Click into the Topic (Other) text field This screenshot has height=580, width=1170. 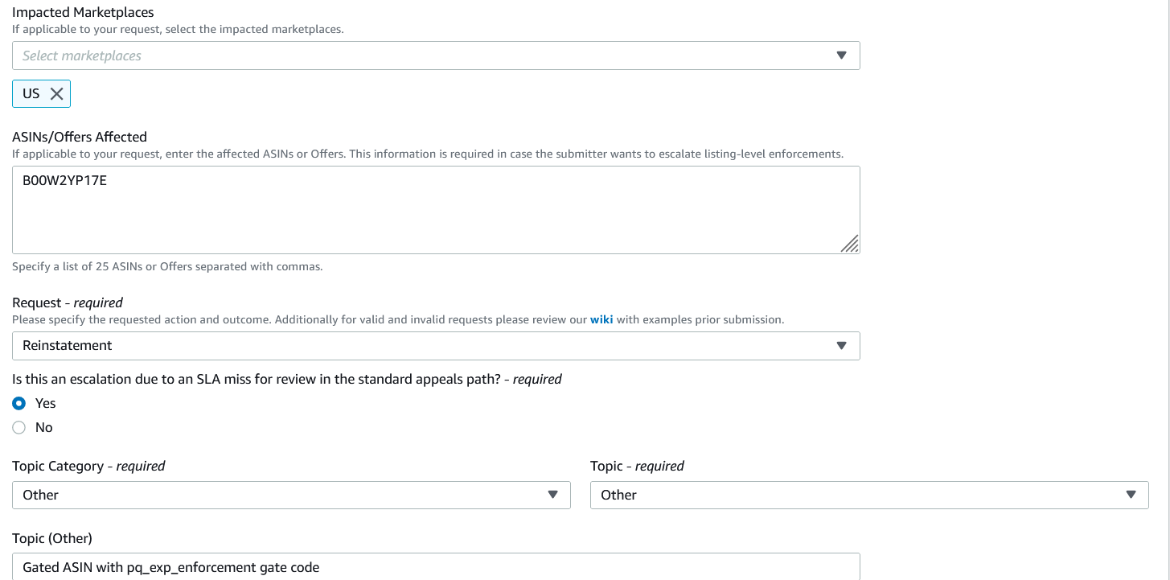point(436,566)
